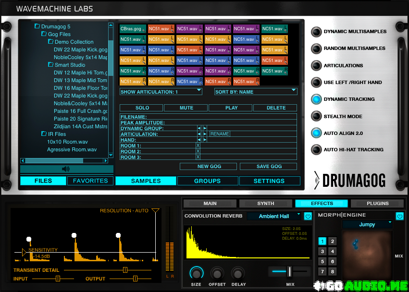
Task: Click the file browser scroll-up arrow
Action: 111,25
